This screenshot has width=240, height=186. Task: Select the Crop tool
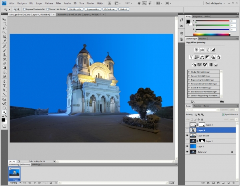[4, 37]
